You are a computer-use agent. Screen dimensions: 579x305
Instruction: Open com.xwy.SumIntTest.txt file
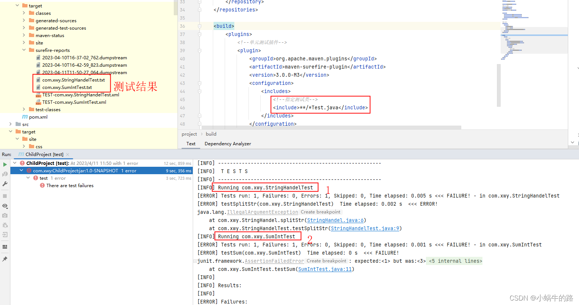(67, 87)
